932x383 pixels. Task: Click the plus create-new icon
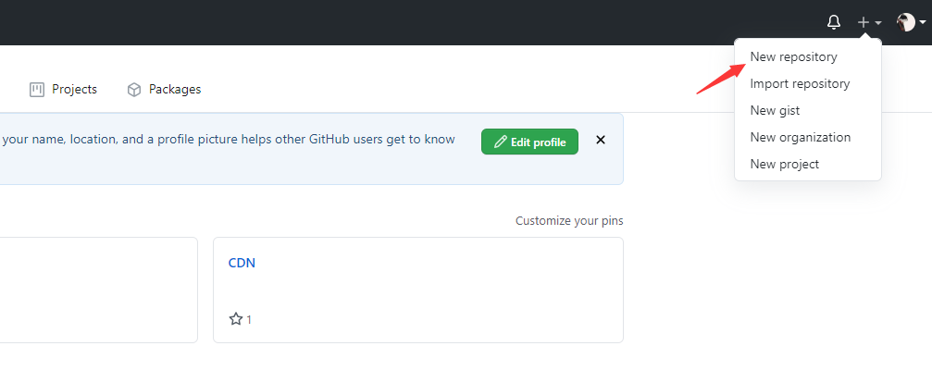pos(864,22)
